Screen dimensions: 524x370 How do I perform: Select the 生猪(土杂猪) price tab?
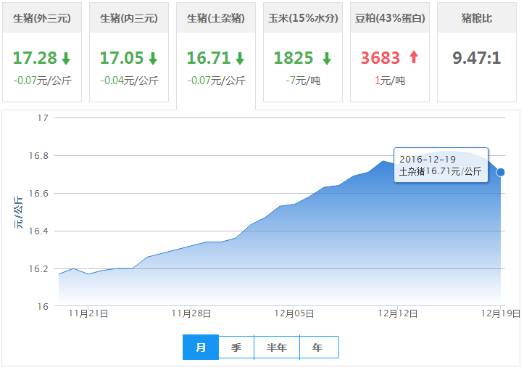click(x=216, y=56)
